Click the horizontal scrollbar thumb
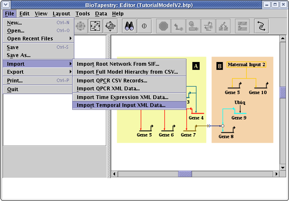289x201 pixels. pyautogui.click(x=185, y=174)
